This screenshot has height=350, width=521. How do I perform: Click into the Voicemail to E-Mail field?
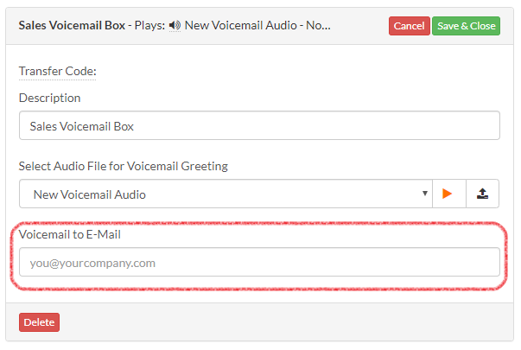click(259, 262)
